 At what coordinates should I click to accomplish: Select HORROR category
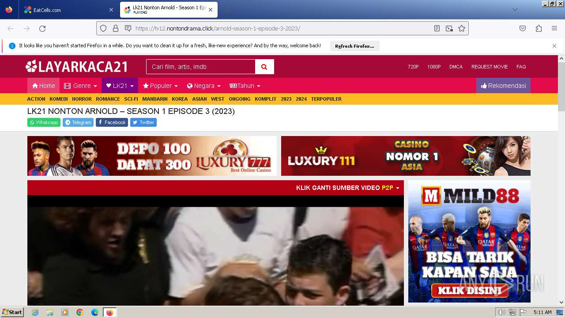[x=82, y=99]
